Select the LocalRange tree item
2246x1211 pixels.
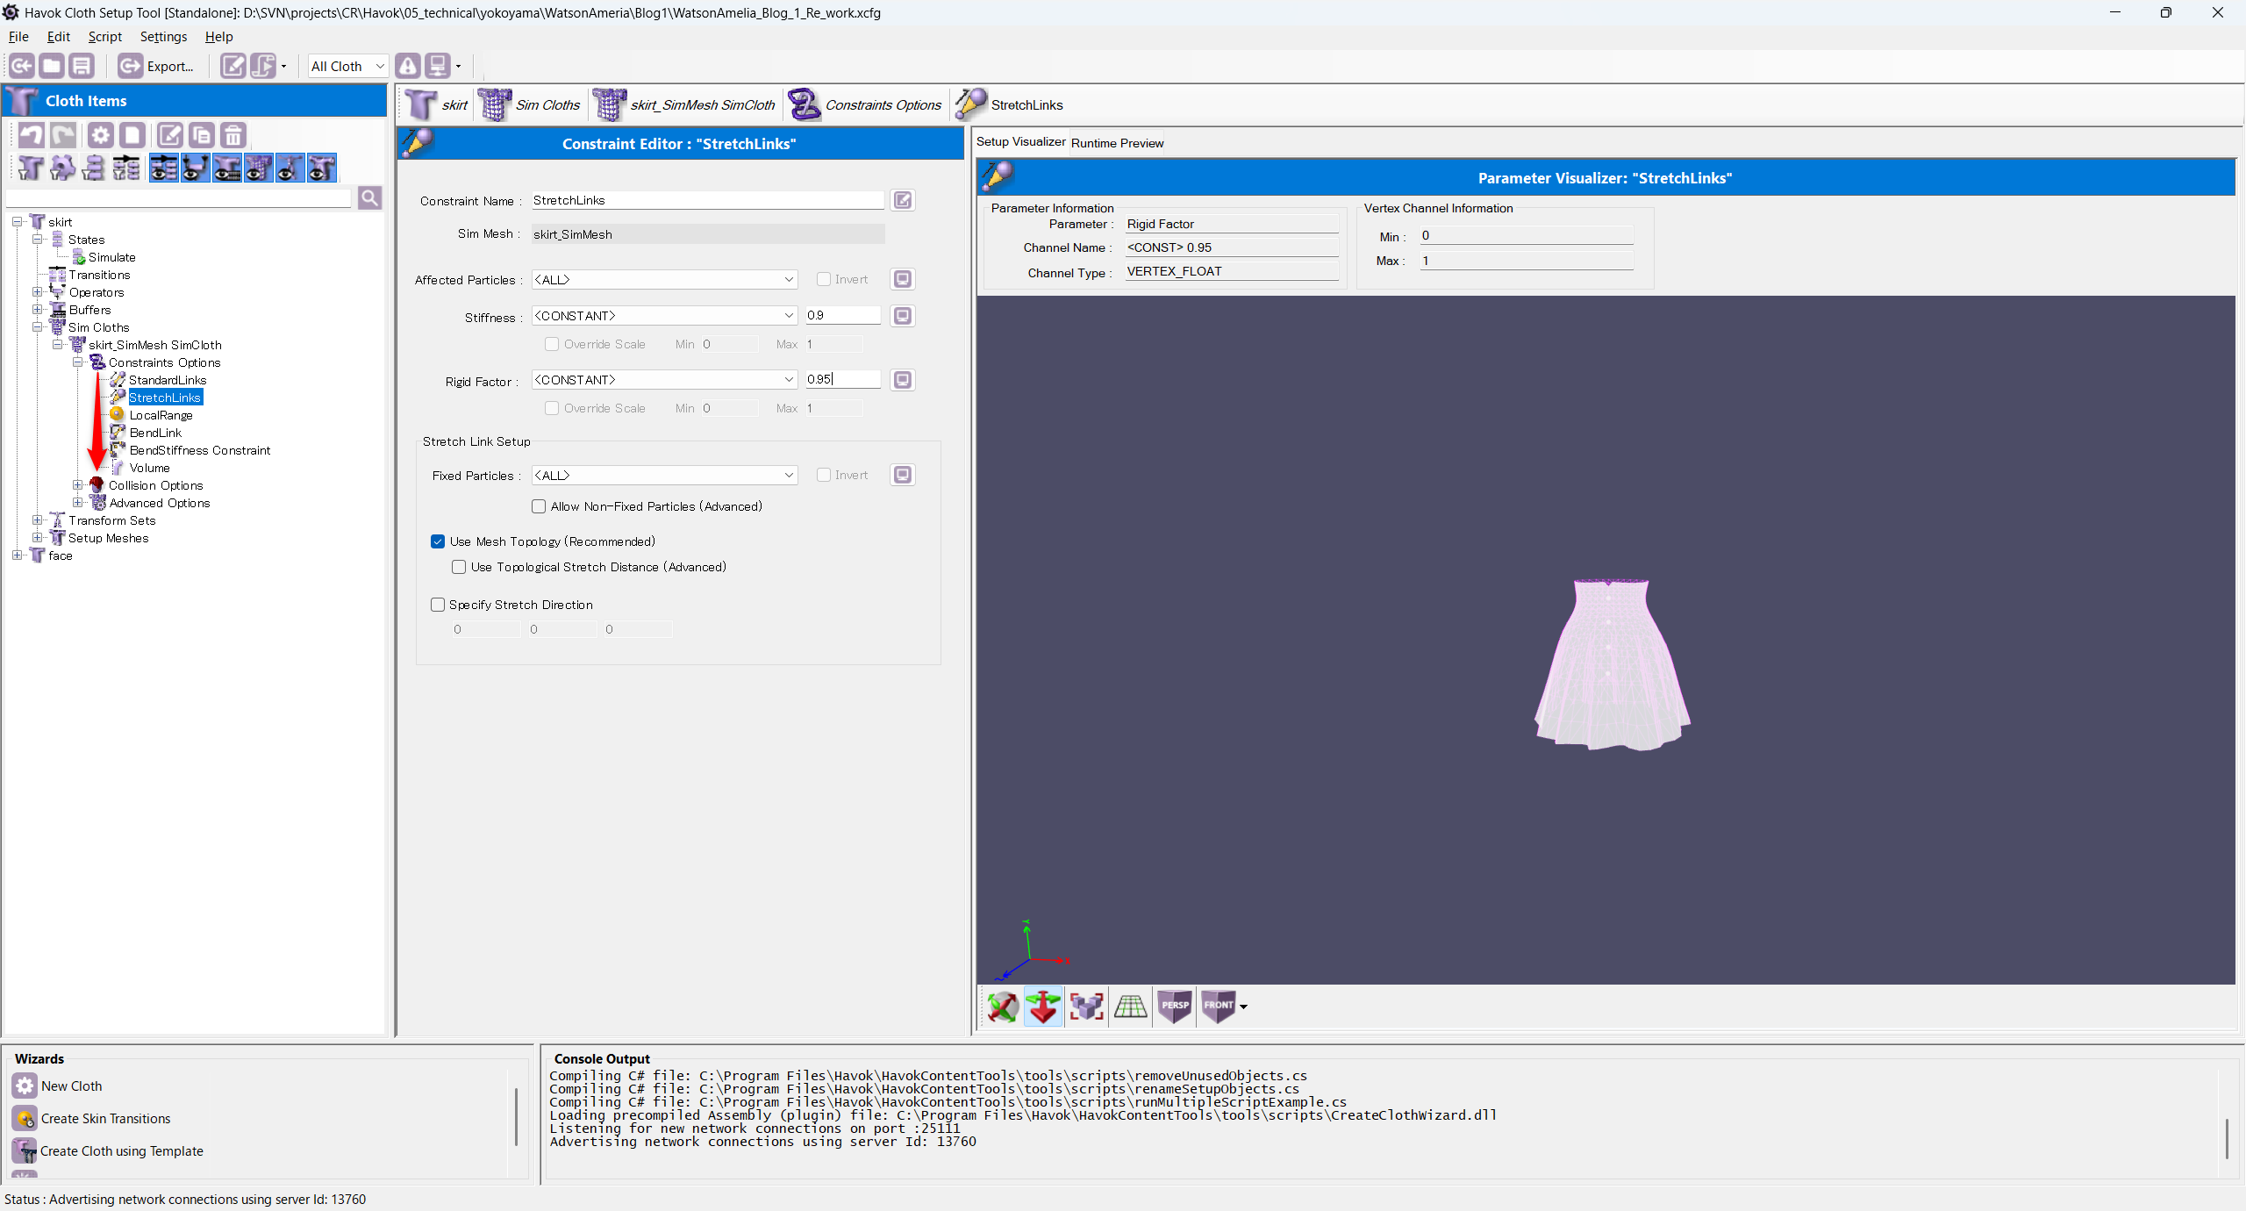pyautogui.click(x=161, y=415)
